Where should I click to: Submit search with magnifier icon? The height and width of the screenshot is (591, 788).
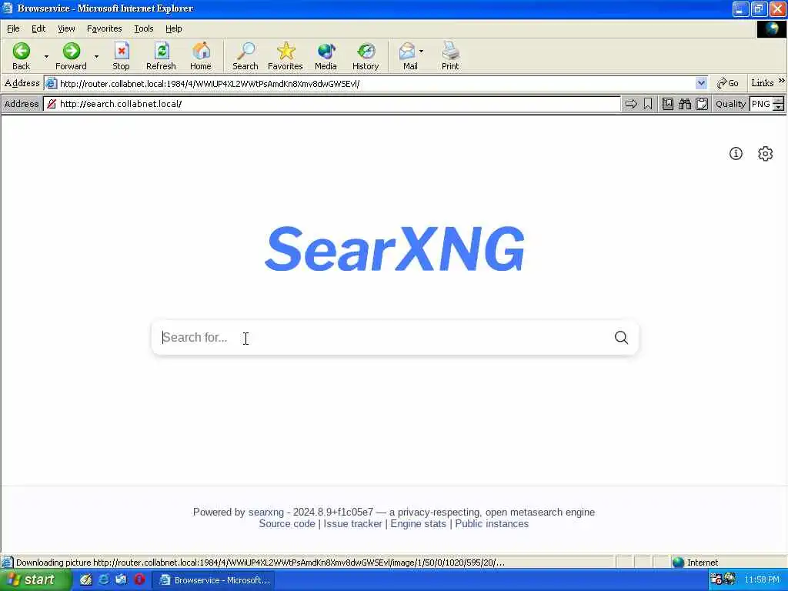click(621, 337)
